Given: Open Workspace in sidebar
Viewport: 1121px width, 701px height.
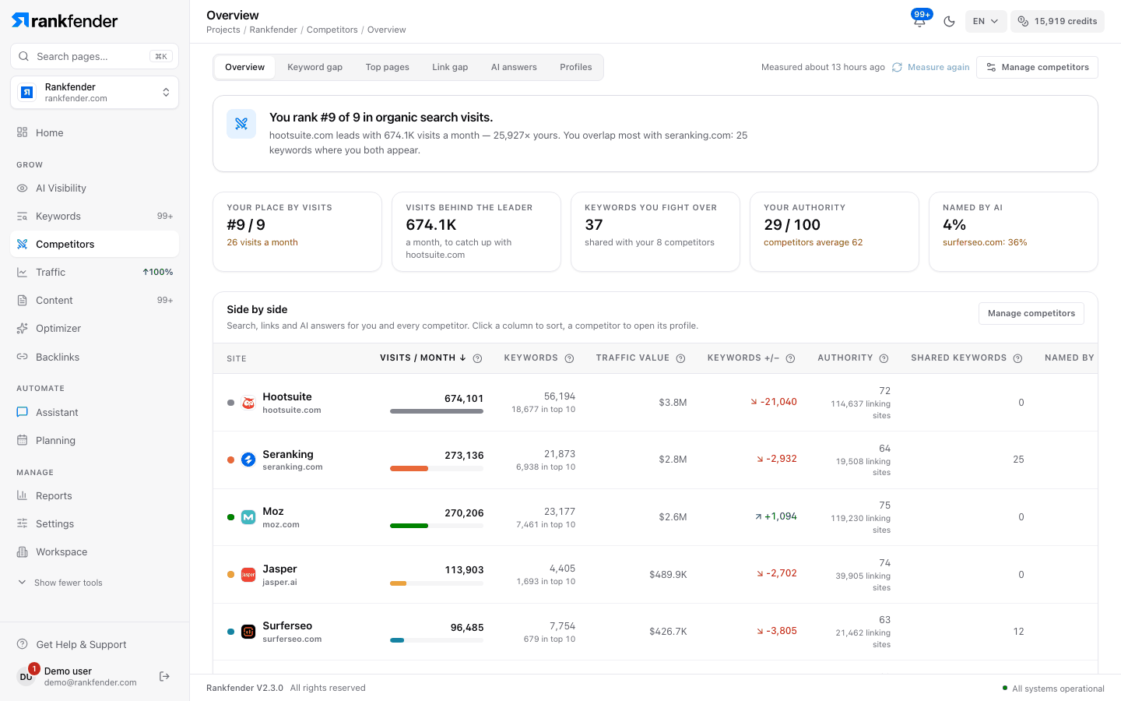Looking at the screenshot, I should [x=95, y=551].
